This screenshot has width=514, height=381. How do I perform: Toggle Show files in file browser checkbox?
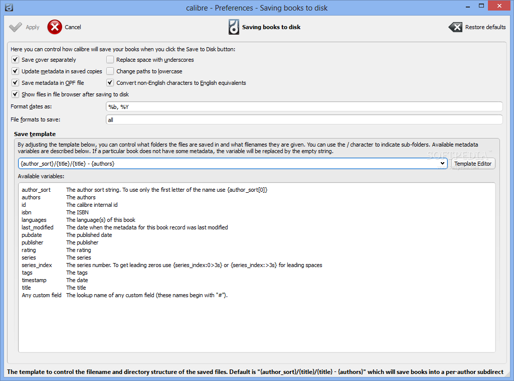pyautogui.click(x=15, y=94)
